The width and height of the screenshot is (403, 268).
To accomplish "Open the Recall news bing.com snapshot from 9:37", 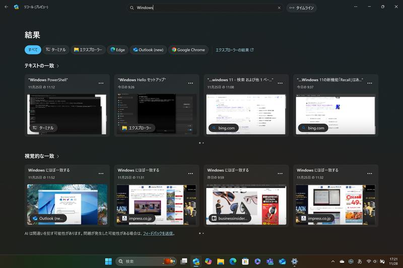I will [x=335, y=114].
